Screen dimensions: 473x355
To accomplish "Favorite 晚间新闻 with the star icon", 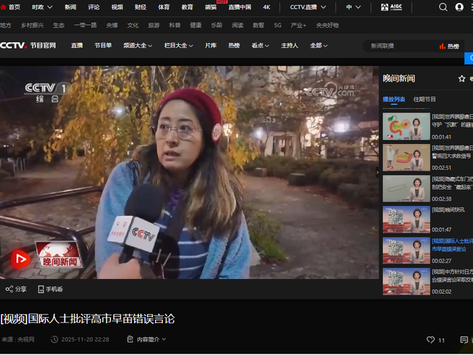I will [x=461, y=79].
